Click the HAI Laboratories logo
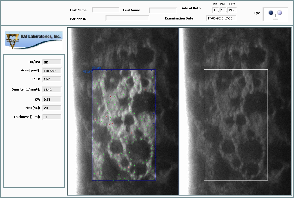 click(34, 40)
